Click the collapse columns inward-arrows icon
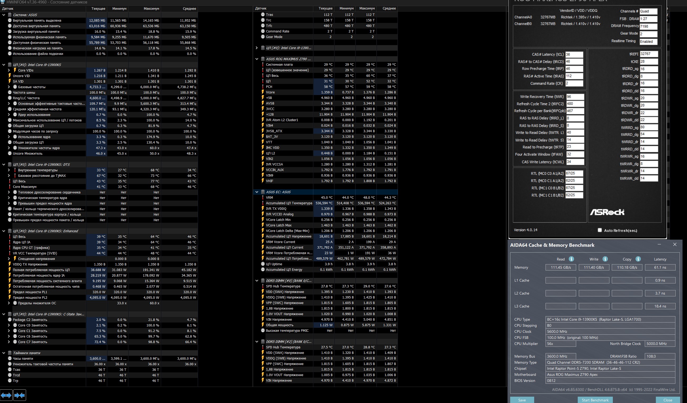Screen dimensions: 687x403 pos(20,395)
